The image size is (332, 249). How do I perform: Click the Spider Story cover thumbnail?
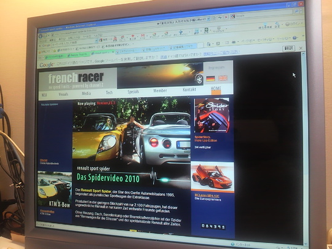(212, 116)
